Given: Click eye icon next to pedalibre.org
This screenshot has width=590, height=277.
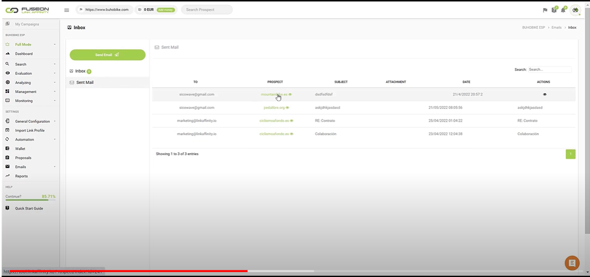Looking at the screenshot, I should 287,108.
